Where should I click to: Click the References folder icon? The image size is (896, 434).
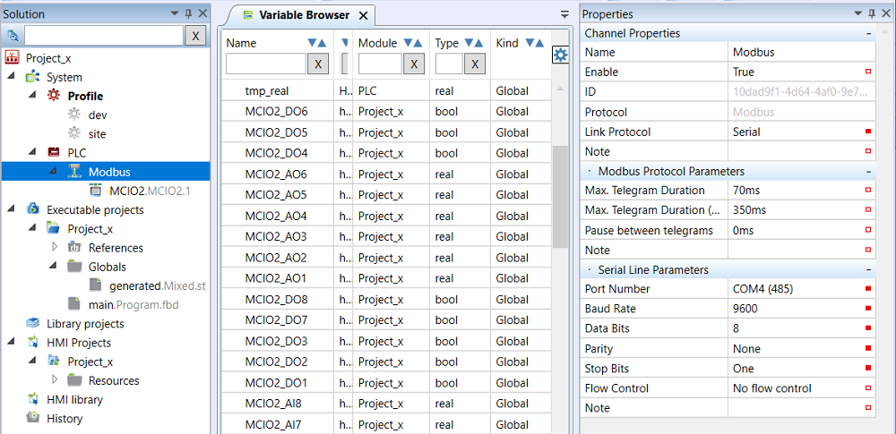pos(74,247)
